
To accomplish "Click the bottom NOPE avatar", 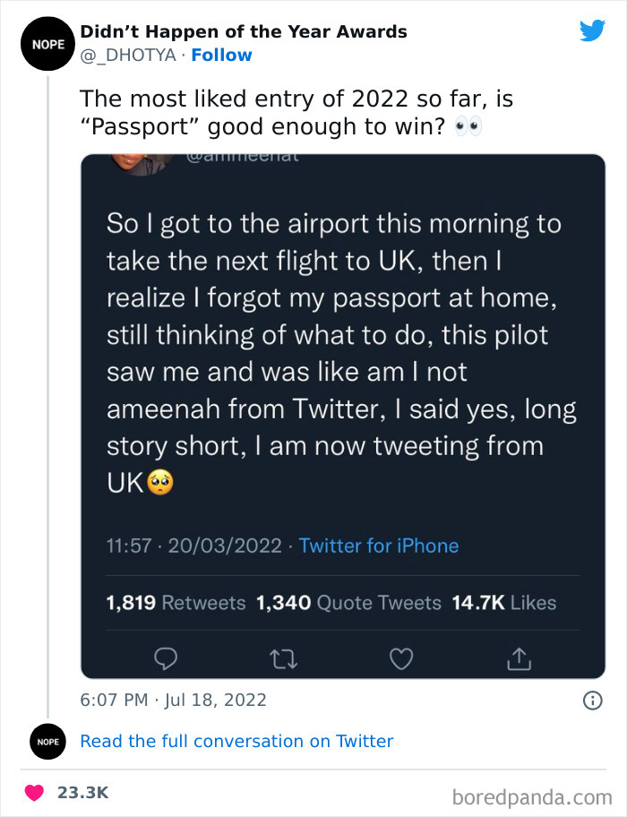I will pyautogui.click(x=47, y=742).
